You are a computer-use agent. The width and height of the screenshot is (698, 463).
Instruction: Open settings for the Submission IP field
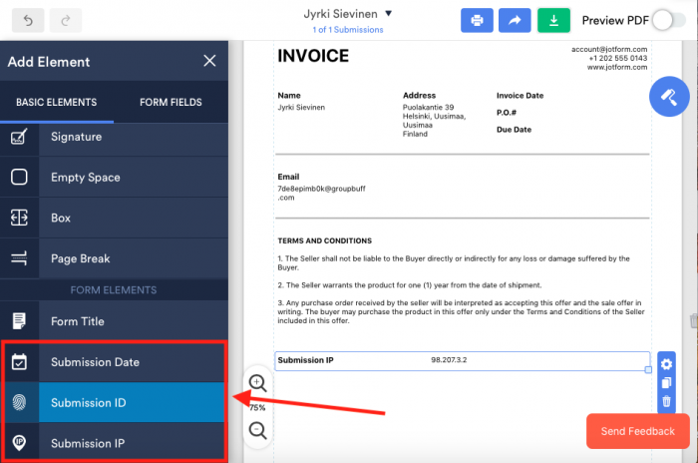pos(666,364)
